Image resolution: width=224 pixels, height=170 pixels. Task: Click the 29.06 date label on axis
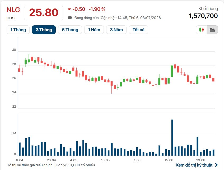coord(200,160)
